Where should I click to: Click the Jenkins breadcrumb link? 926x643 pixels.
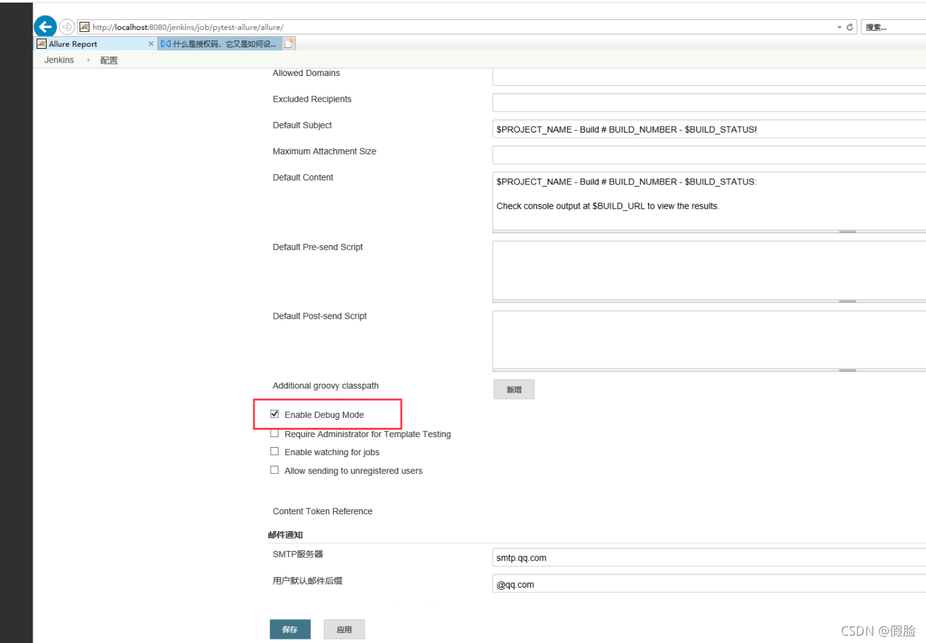coord(59,60)
